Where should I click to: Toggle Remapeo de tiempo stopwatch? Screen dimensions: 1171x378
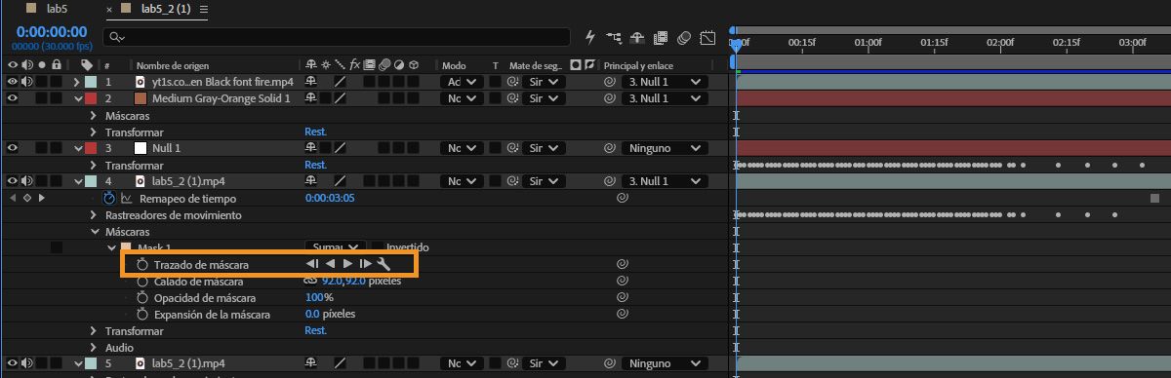coord(109,198)
